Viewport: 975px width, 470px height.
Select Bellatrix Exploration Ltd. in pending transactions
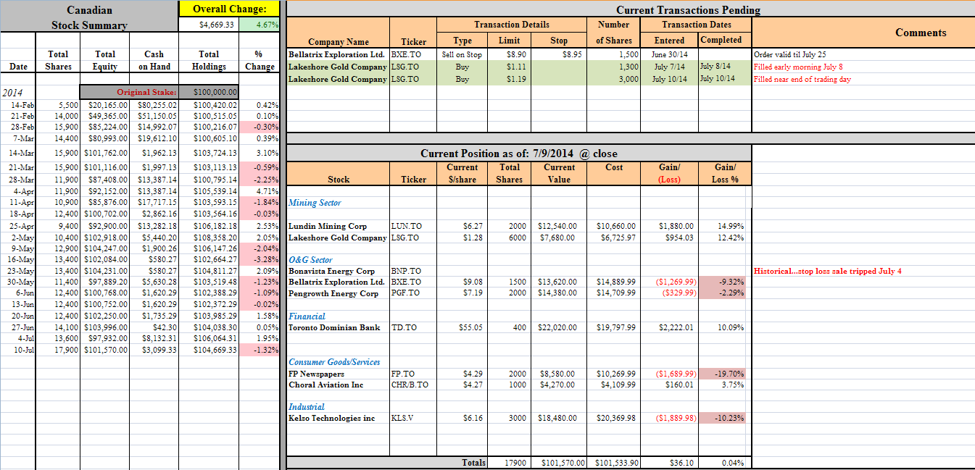pos(337,54)
